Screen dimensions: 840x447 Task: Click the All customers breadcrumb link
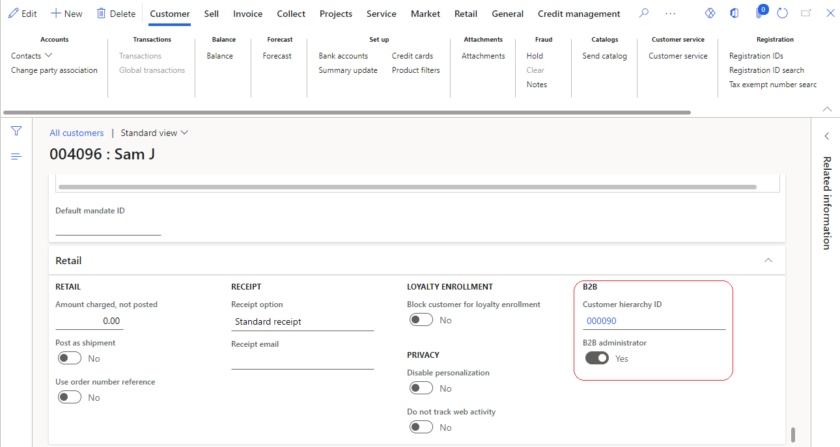point(77,133)
